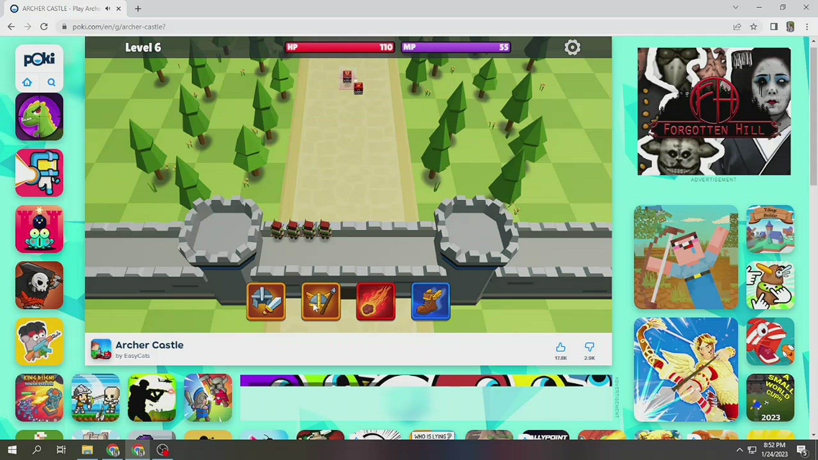Open Chrome three-dot menu
The width and height of the screenshot is (818, 460).
click(806, 27)
